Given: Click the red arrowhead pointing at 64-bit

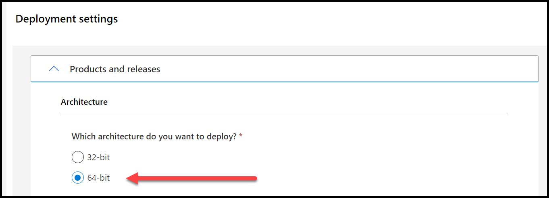Looking at the screenshot, I should (133, 178).
